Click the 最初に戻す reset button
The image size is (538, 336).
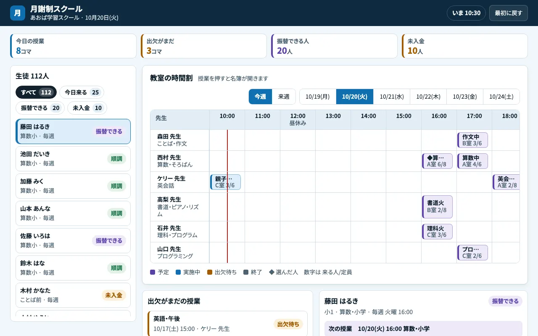click(508, 13)
